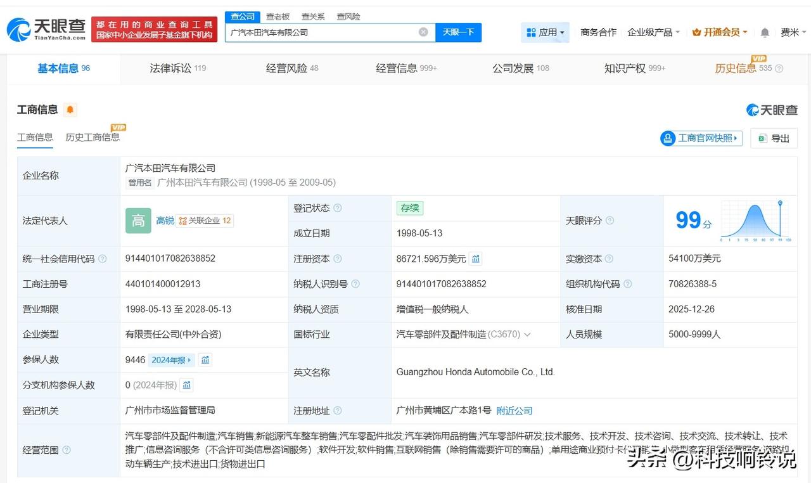
Task: Click chart icon in 分支机构参保人数 row
Action: 186,385
